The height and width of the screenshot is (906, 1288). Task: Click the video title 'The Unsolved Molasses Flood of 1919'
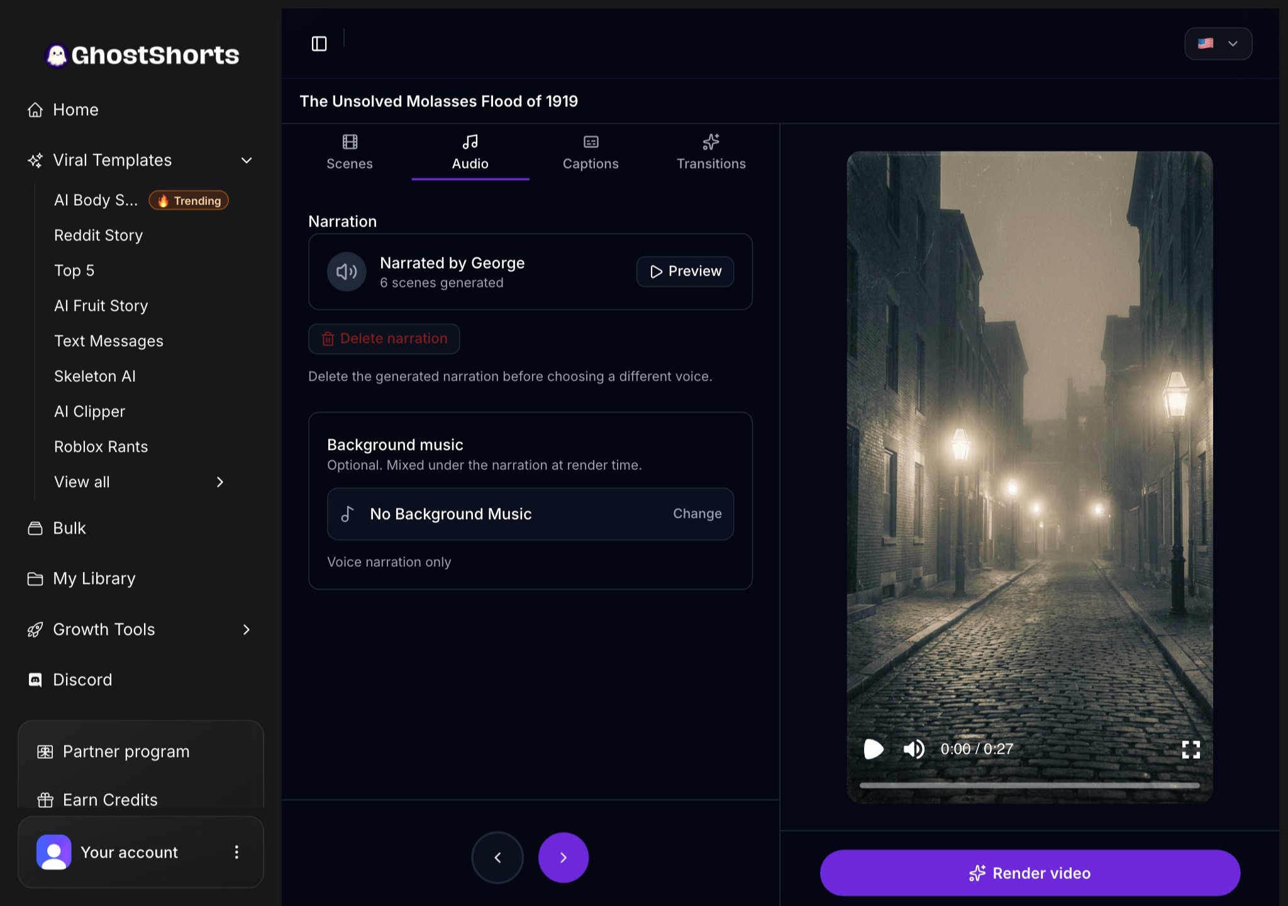[x=438, y=101]
